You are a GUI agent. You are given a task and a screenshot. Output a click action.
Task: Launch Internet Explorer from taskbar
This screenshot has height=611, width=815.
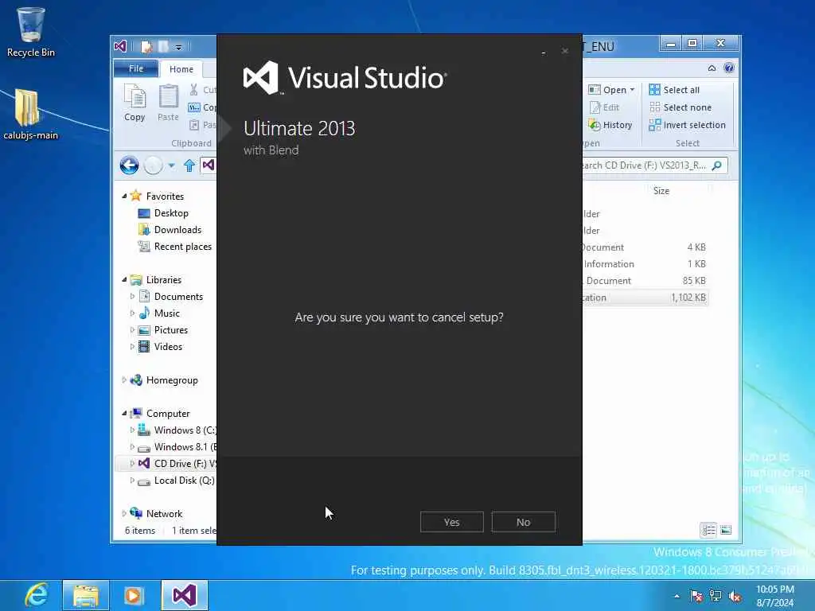37,595
